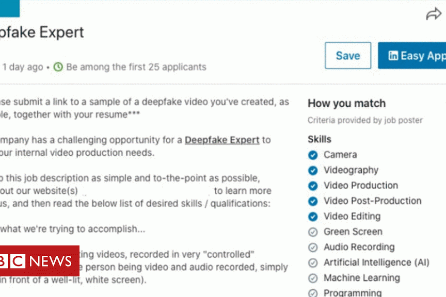Toggle the Green Screen skill check
This screenshot has height=297, width=446.
click(312, 232)
